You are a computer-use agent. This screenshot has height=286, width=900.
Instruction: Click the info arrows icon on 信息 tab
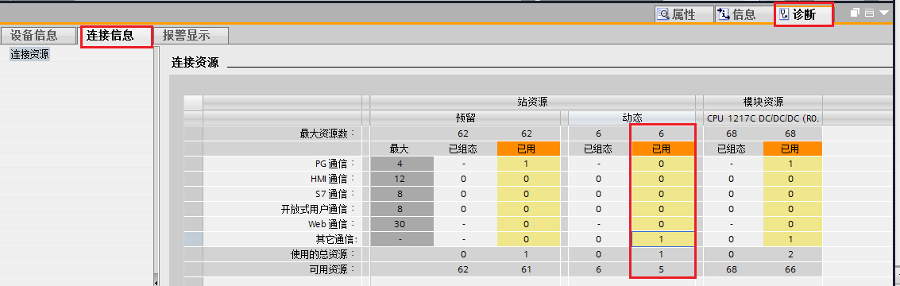pyautogui.click(x=724, y=14)
